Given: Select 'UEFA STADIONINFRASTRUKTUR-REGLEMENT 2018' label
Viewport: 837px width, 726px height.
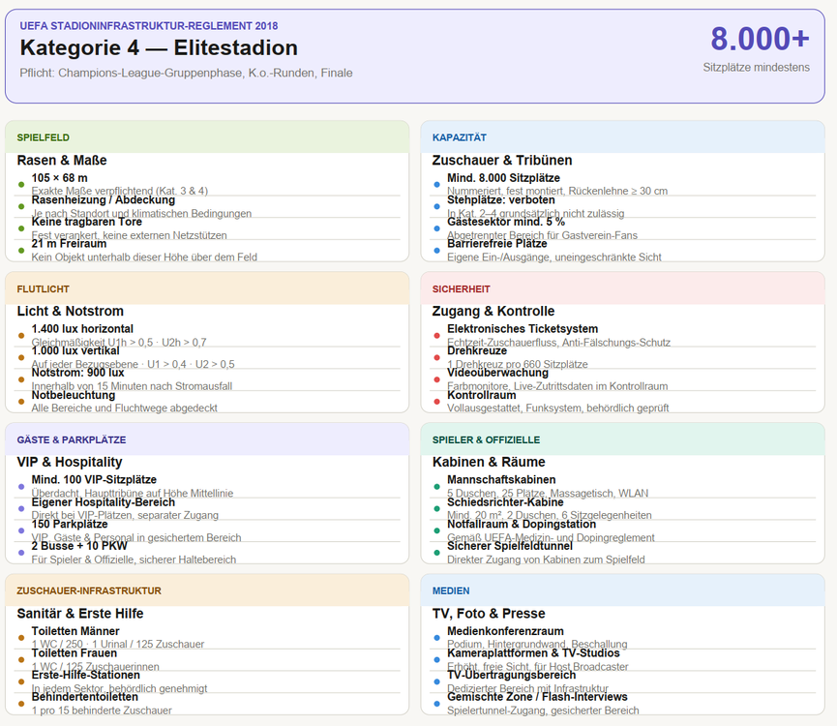Looking at the screenshot, I should pos(148,25).
